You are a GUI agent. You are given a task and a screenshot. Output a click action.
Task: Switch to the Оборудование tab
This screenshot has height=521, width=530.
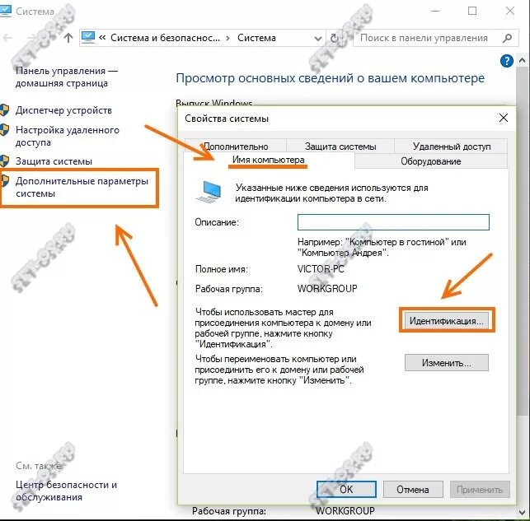[x=430, y=161]
